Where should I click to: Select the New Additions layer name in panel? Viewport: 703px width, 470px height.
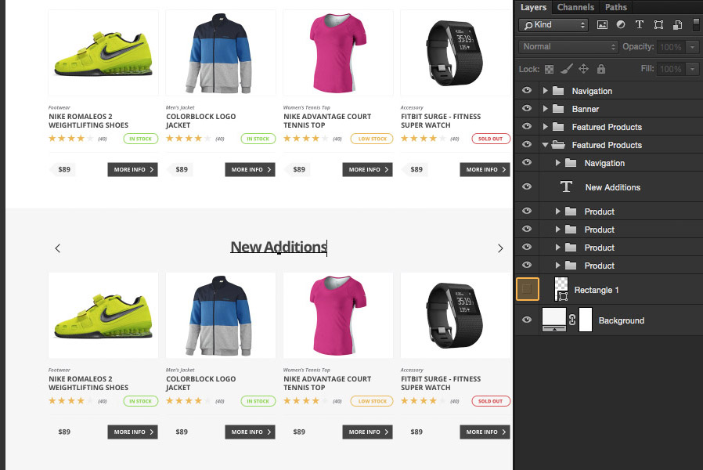612,187
